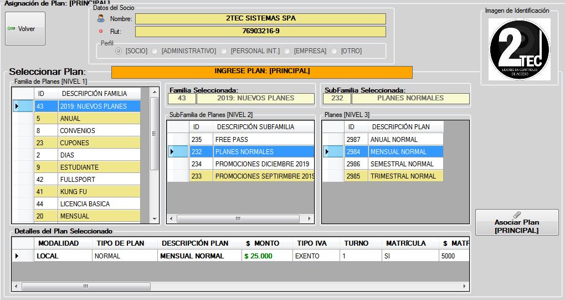
Task: Click the TURNO column header
Action: pos(361,243)
